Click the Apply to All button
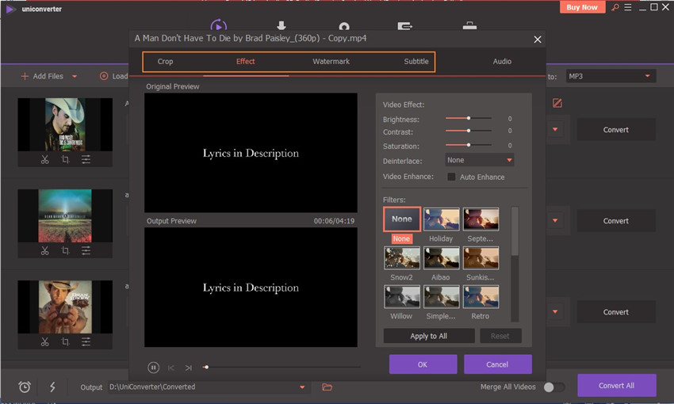 (x=428, y=336)
